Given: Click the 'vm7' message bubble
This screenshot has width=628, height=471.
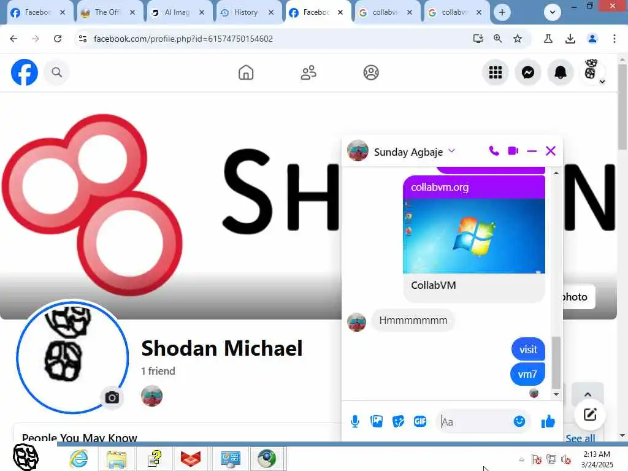Looking at the screenshot, I should pos(527,374).
